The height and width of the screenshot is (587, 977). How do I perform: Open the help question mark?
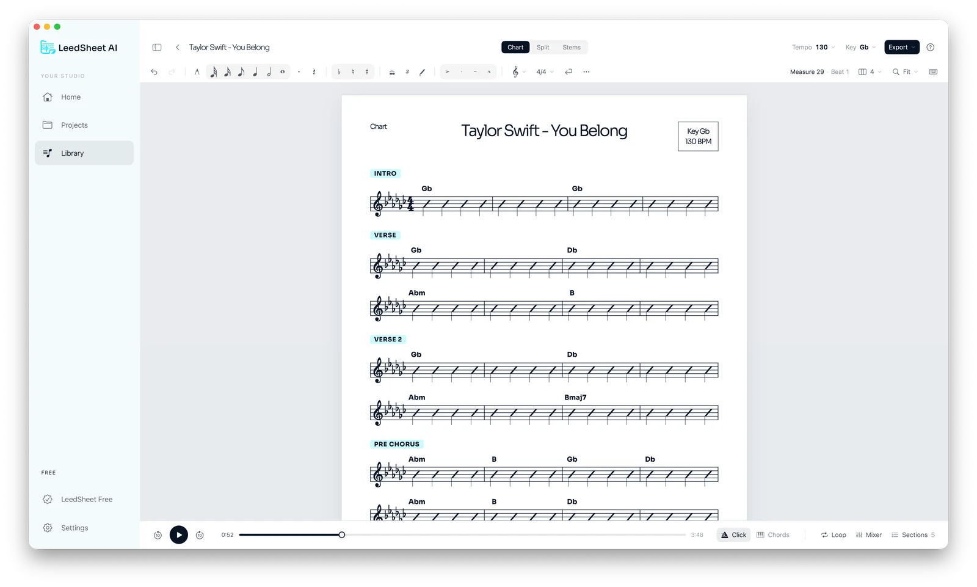(931, 47)
